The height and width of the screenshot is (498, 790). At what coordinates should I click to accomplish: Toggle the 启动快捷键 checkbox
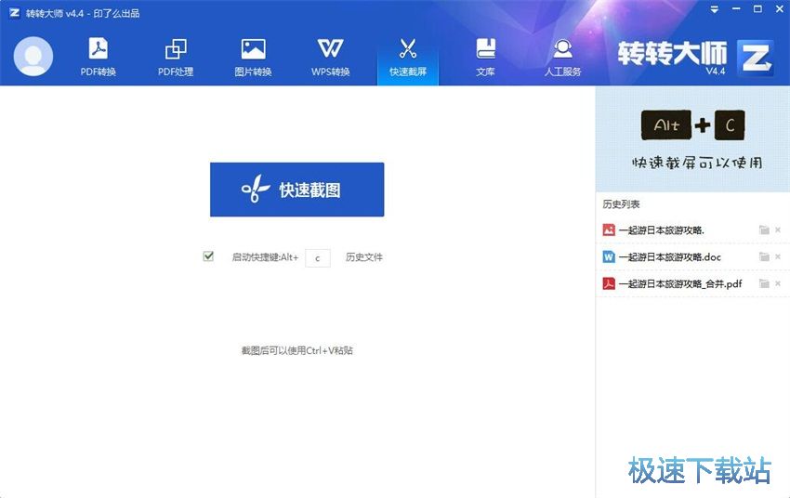click(208, 256)
